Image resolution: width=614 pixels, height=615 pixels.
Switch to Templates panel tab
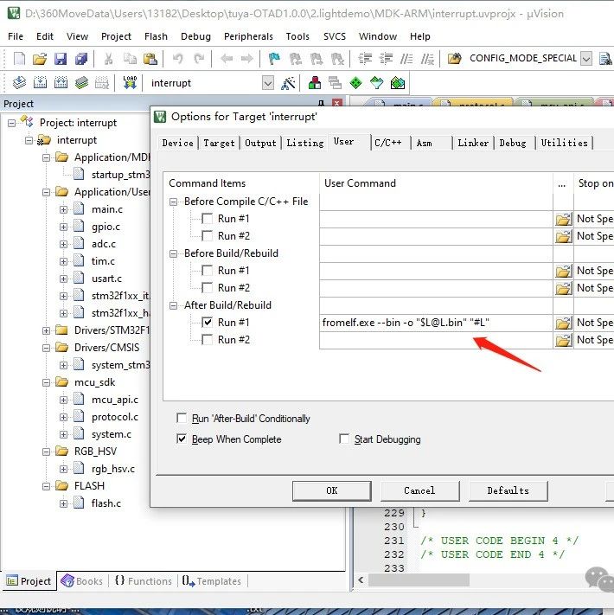212,581
